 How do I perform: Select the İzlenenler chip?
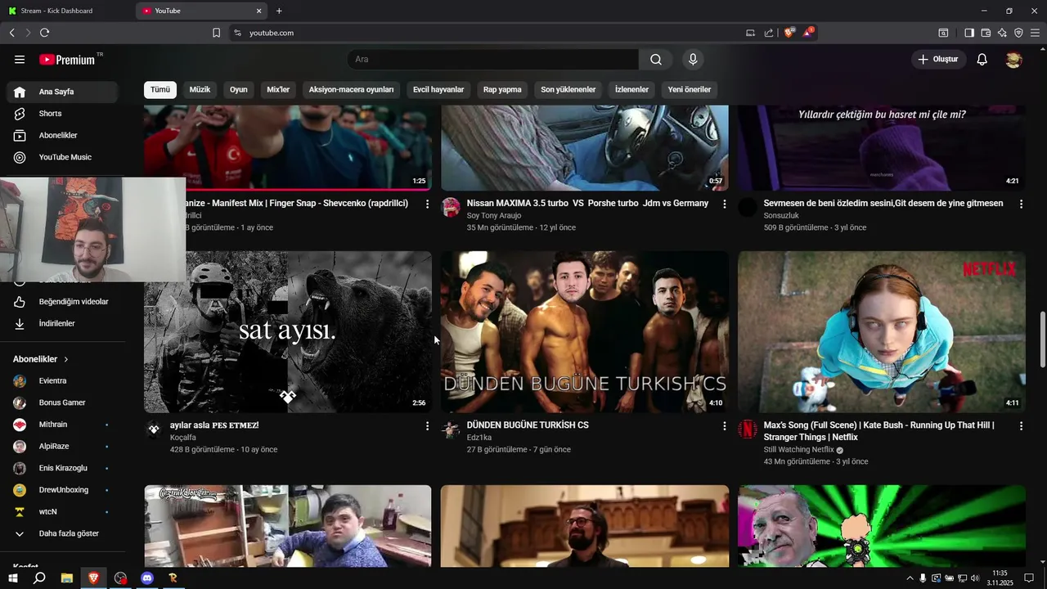(631, 90)
